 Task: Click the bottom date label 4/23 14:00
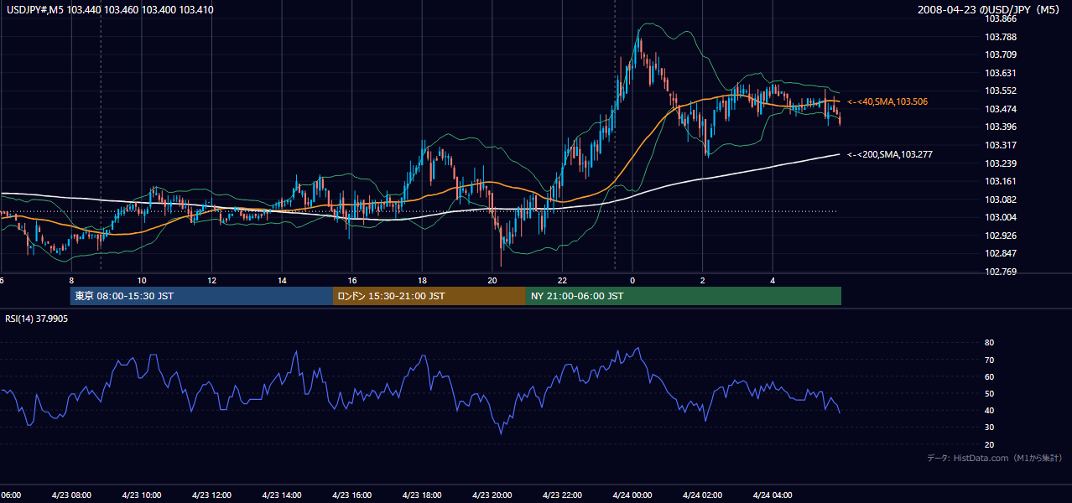282,495
